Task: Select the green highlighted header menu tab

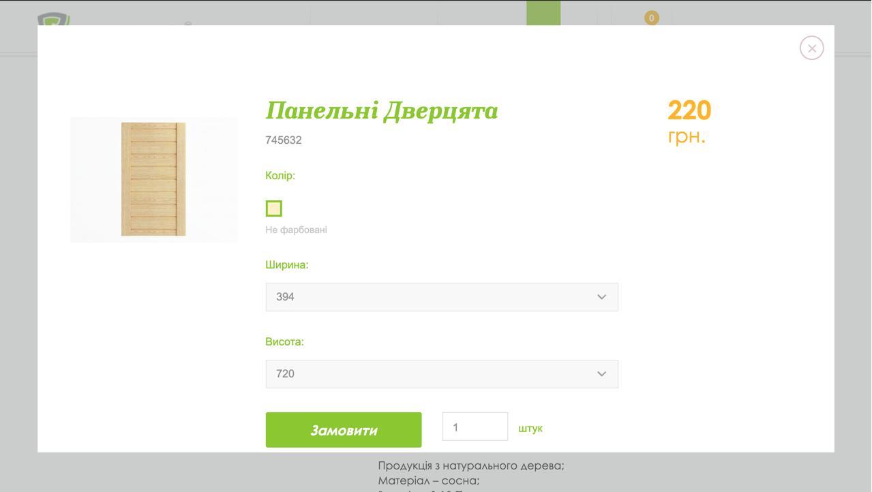Action: click(543, 13)
